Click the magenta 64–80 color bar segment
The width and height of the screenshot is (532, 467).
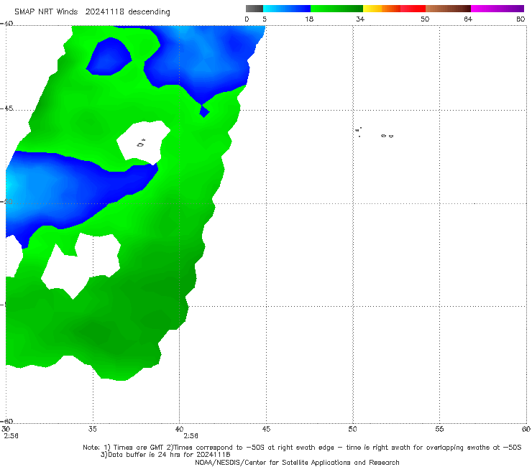coord(497,9)
